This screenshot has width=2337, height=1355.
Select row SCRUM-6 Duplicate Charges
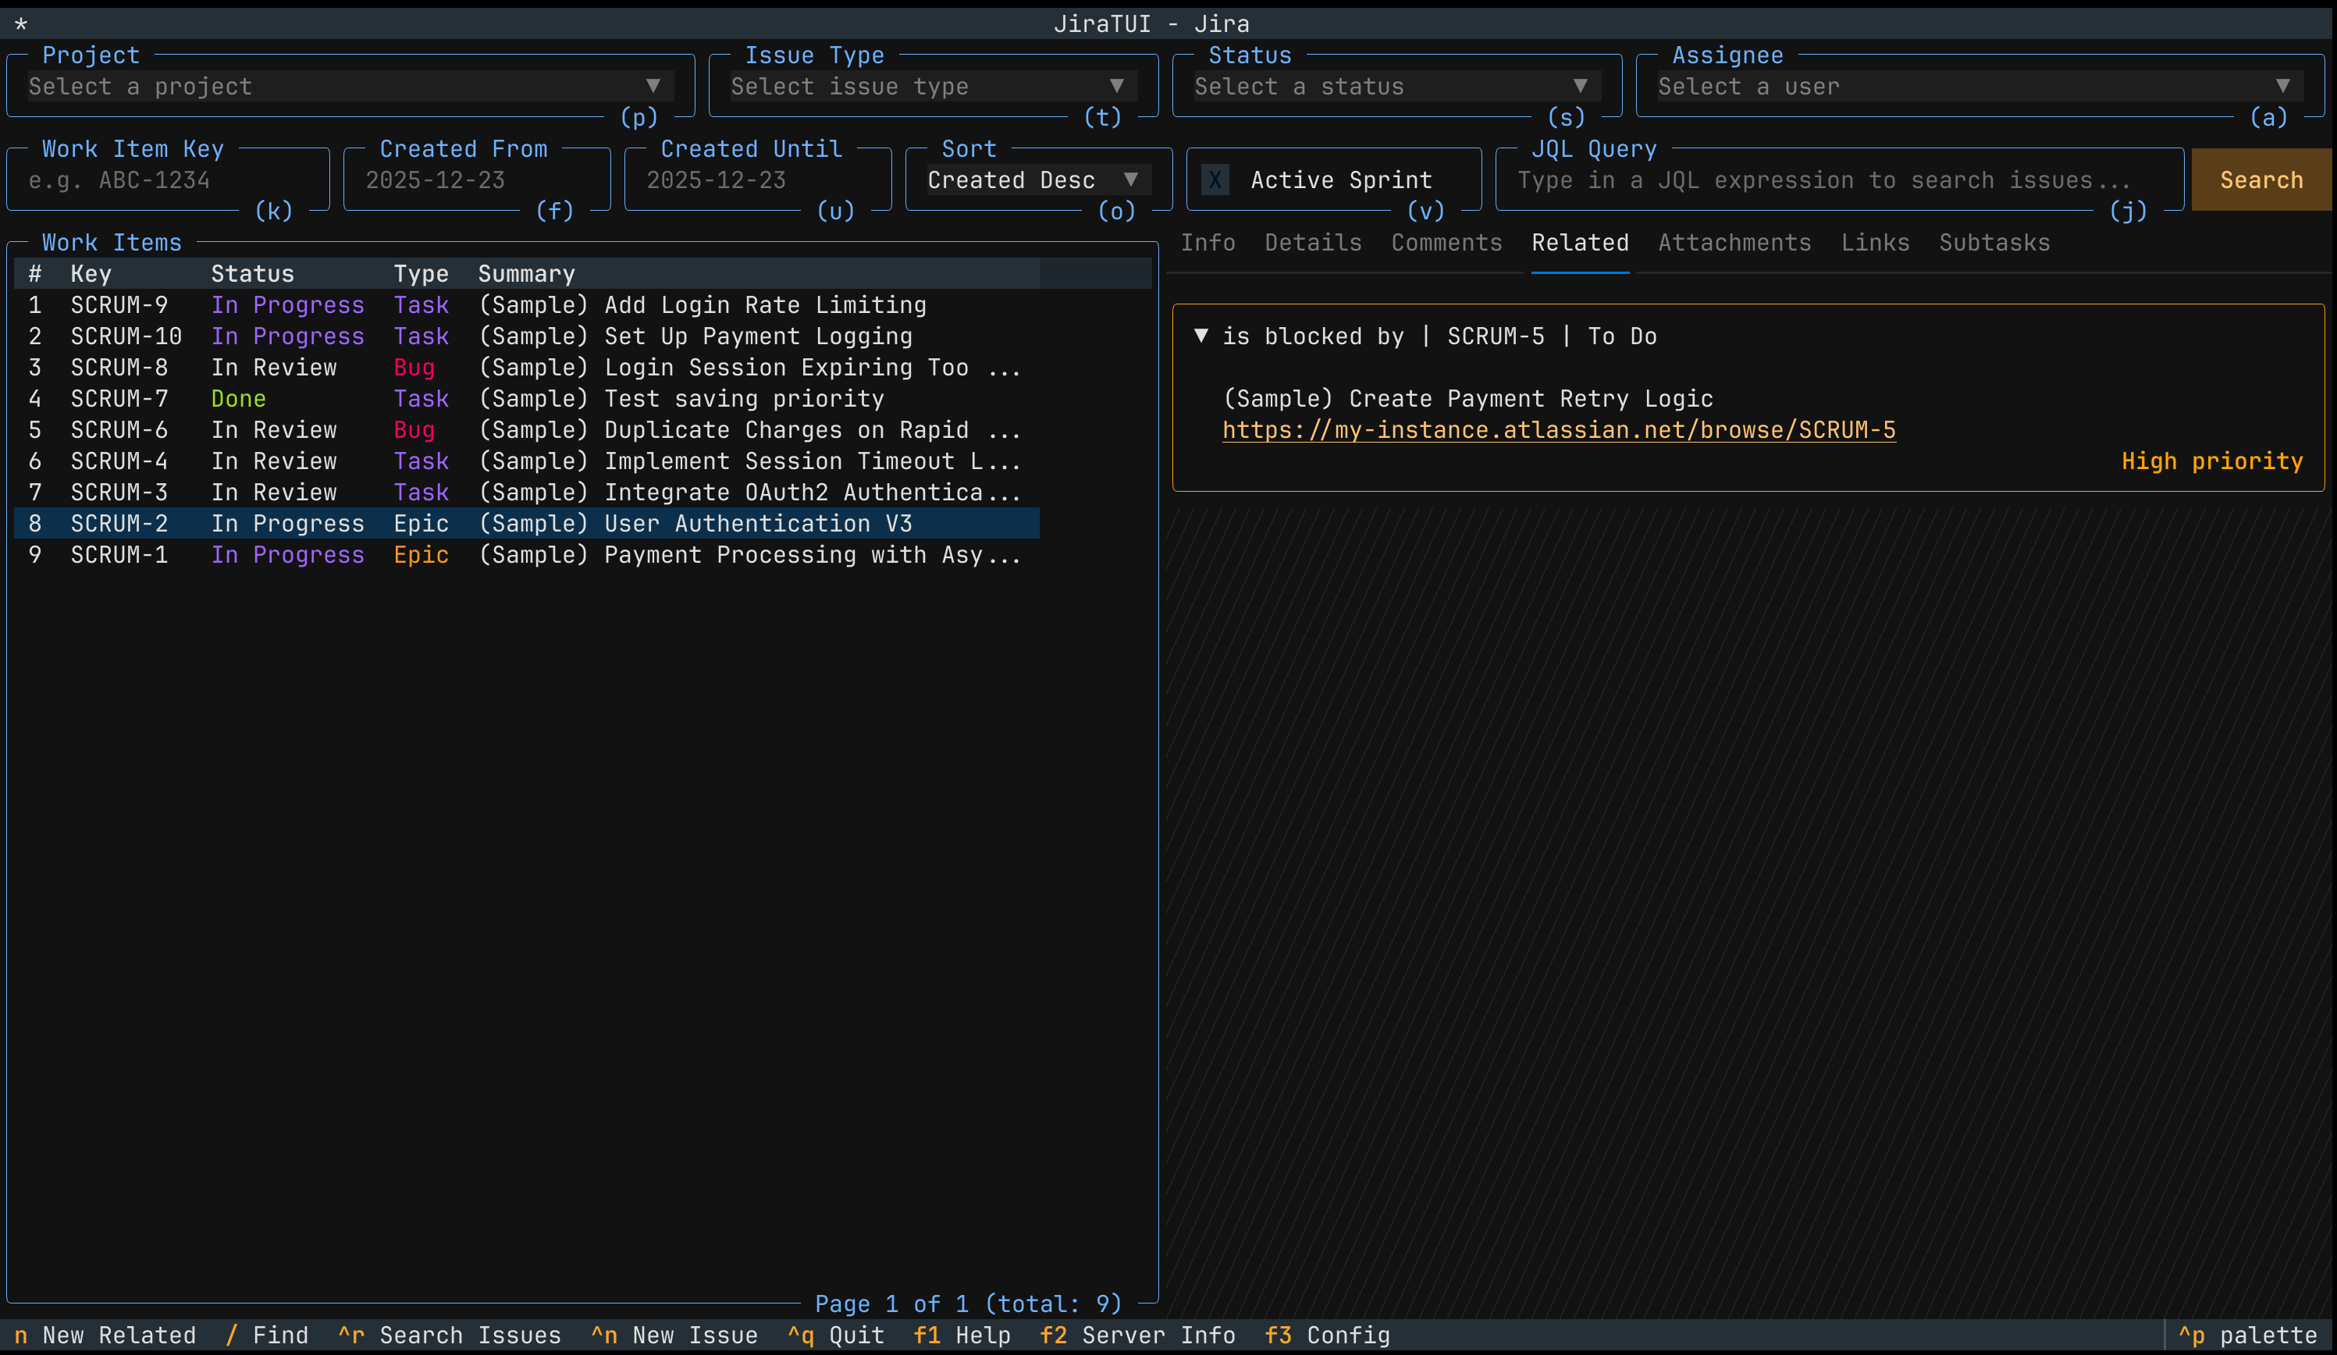pyautogui.click(x=527, y=430)
